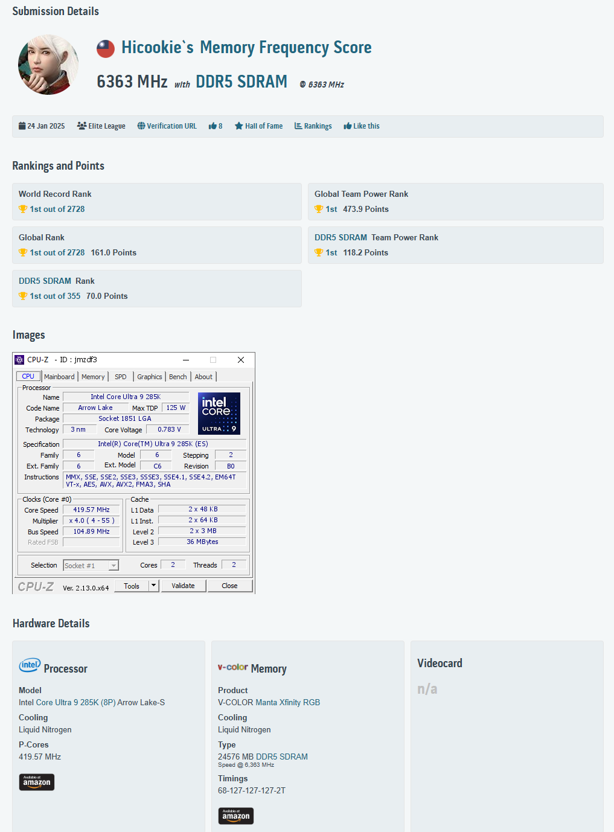Click the Elite League people icon

pyautogui.click(x=82, y=126)
